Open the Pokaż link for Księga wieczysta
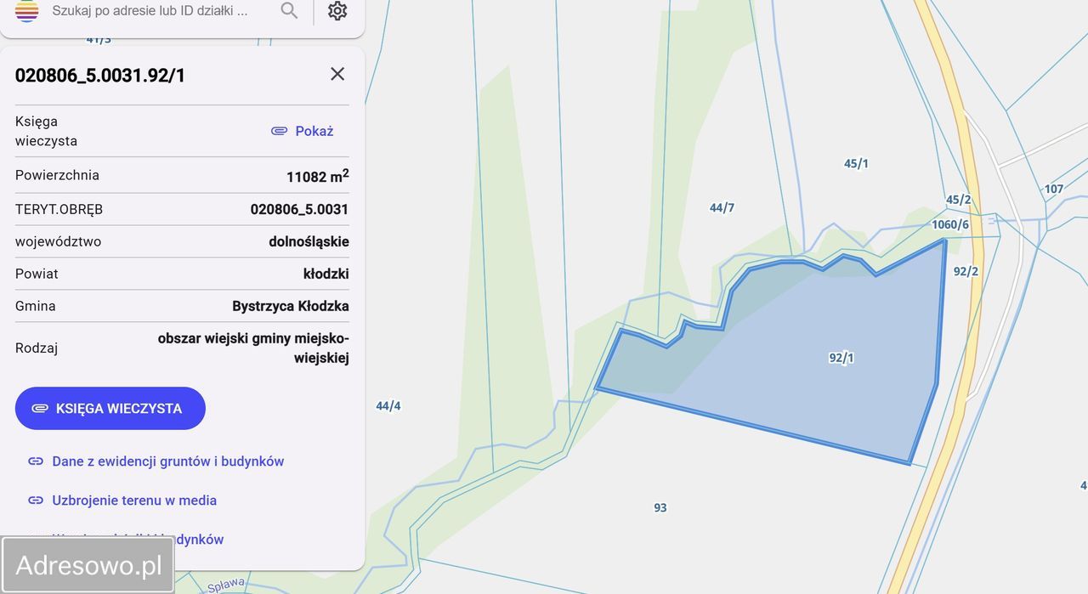Image resolution: width=1088 pixels, height=594 pixels. click(x=314, y=131)
